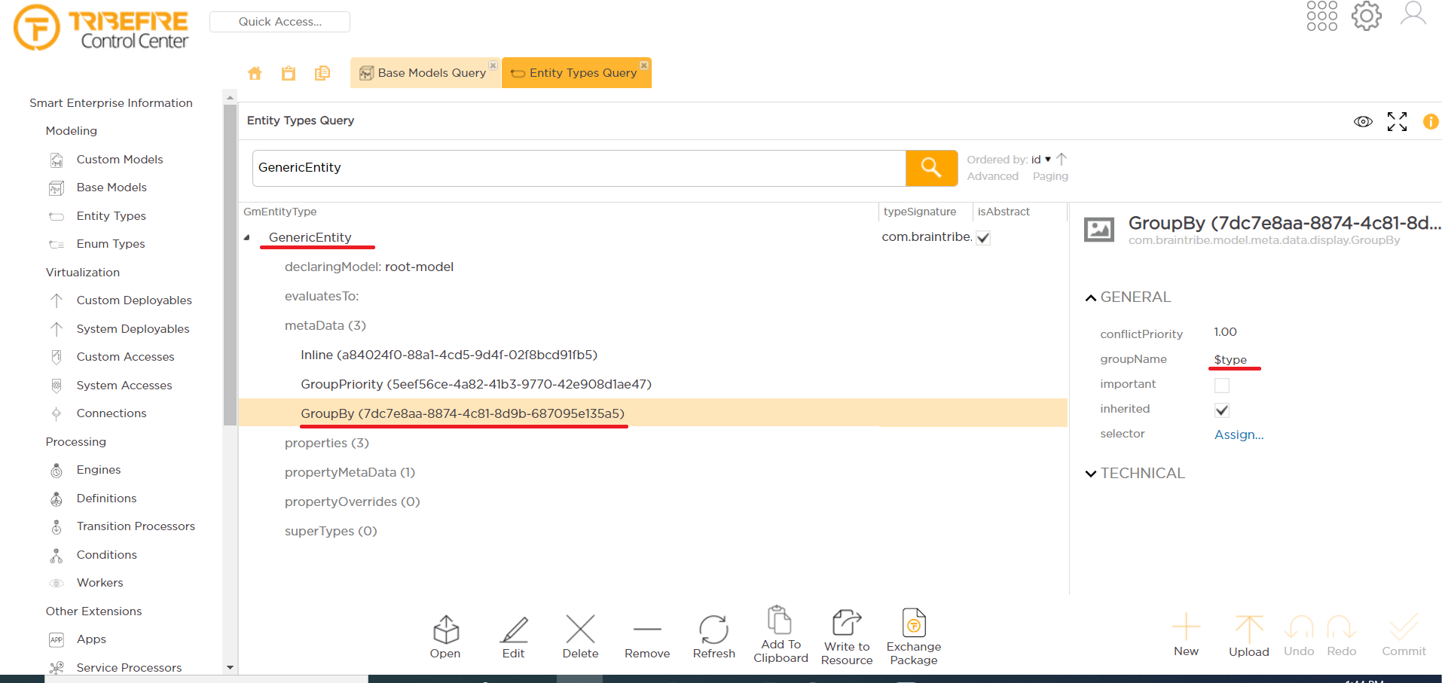
Task: Open the Ordered by id dropdown
Action: [x=1040, y=160]
